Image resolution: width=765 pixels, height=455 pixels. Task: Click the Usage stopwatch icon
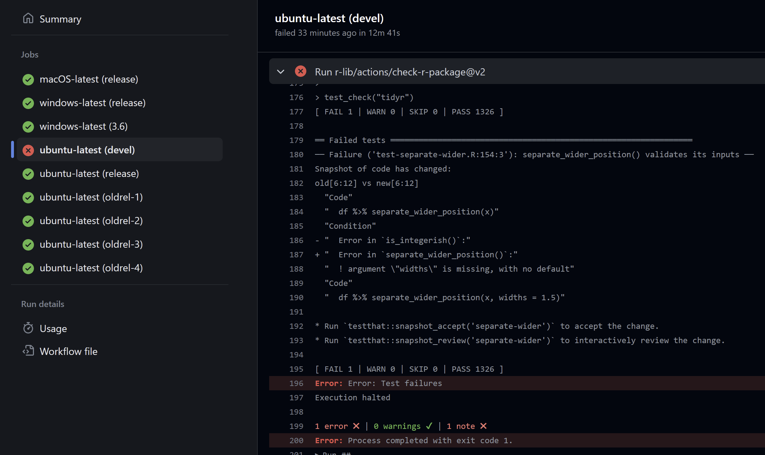click(28, 328)
